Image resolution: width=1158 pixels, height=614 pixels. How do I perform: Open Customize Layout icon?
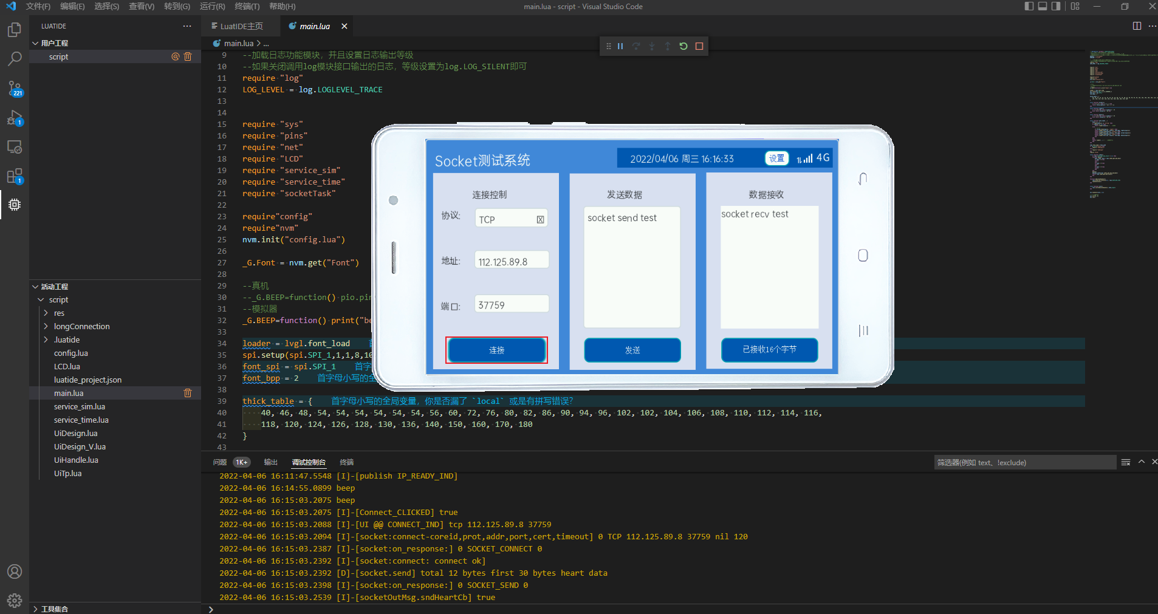(x=1075, y=6)
